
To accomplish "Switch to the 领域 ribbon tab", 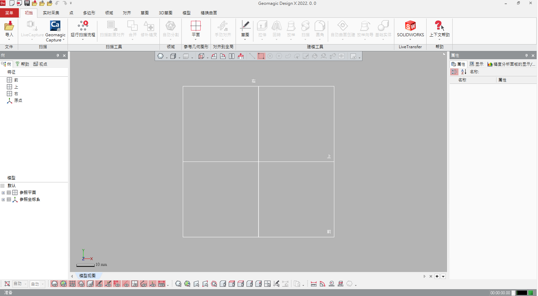I will [x=109, y=13].
